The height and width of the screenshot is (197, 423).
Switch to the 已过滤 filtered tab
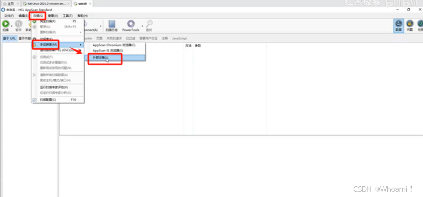tap(130, 39)
